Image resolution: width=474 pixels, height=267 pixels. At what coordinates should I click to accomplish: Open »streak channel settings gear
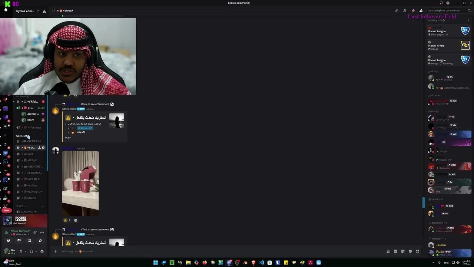[43, 148]
